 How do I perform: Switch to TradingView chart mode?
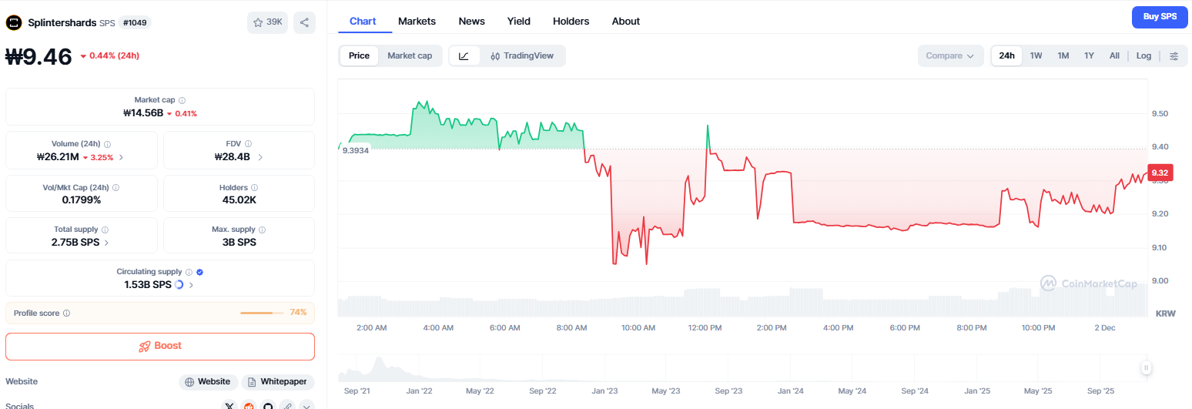(522, 55)
